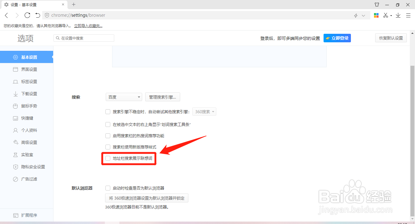Click the 选项 page heading
Viewport: 415px width, 224px height.
pyautogui.click(x=26, y=38)
